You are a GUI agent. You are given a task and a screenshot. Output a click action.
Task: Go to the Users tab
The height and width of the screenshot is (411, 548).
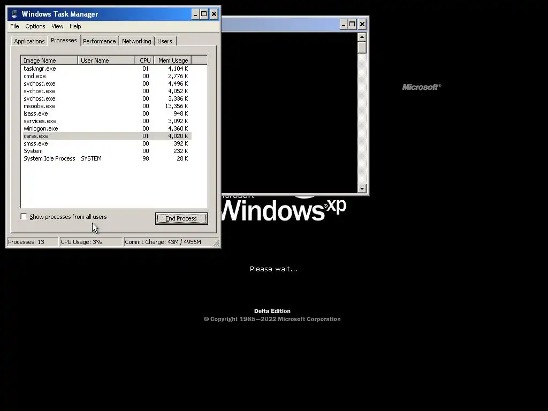tap(165, 41)
